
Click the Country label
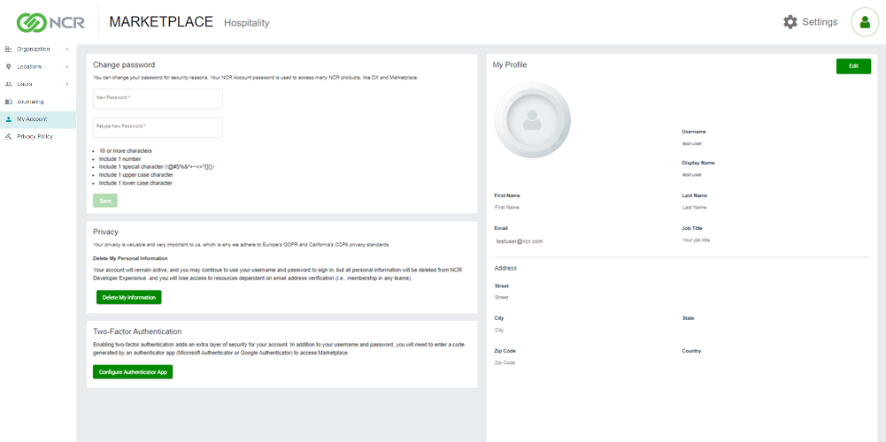click(691, 351)
